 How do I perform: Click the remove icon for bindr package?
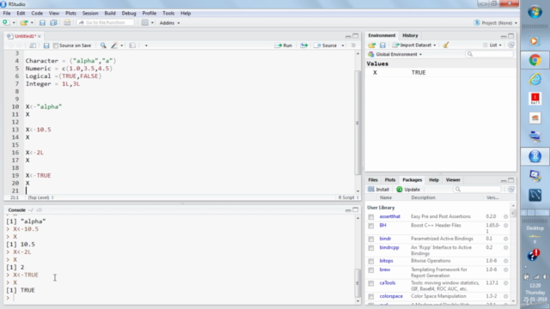point(506,239)
